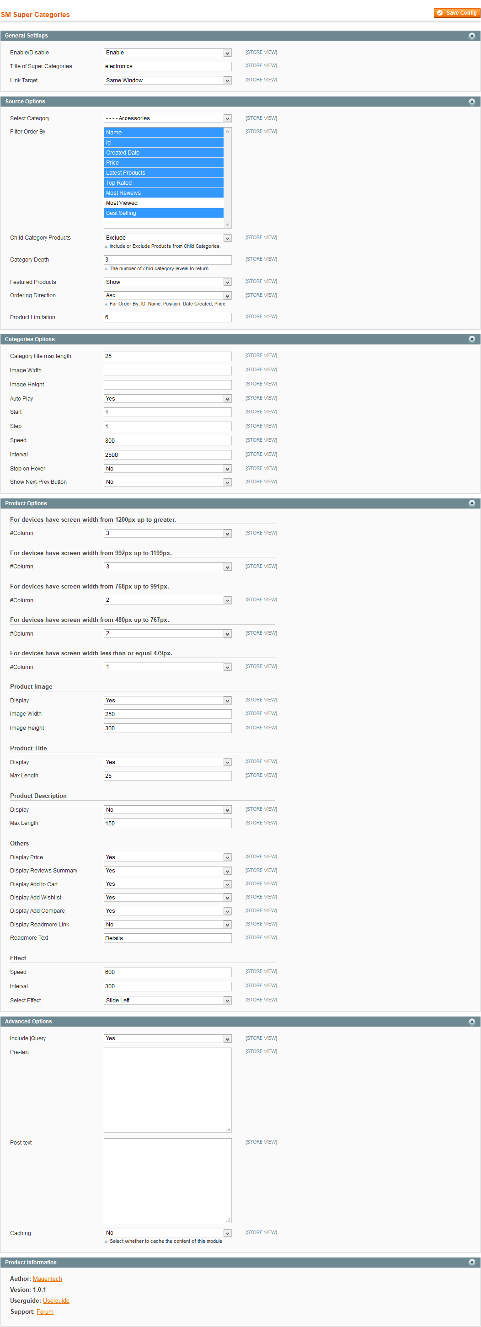The image size is (481, 1327).
Task: Select Latest Products in Filter Order By
Action: pyautogui.click(x=164, y=173)
